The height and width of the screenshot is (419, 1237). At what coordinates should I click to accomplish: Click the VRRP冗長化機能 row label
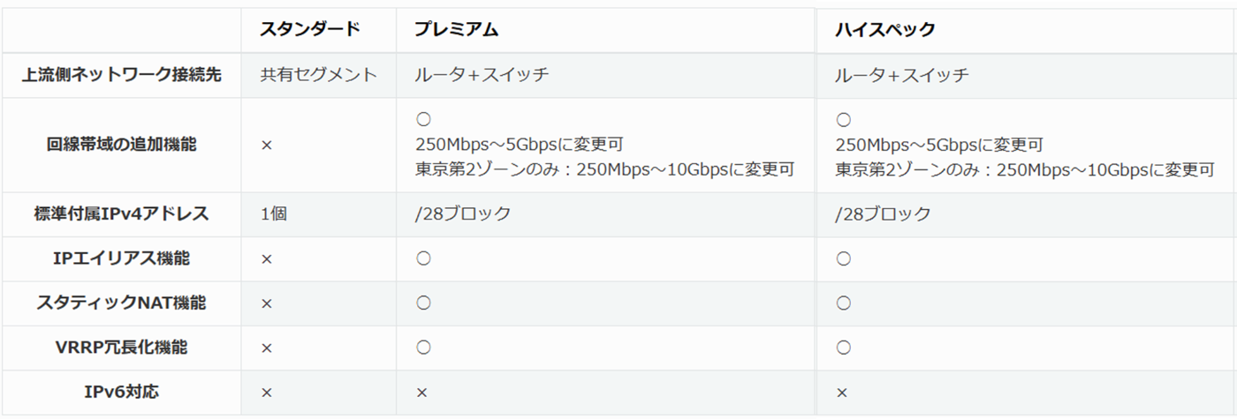(121, 348)
